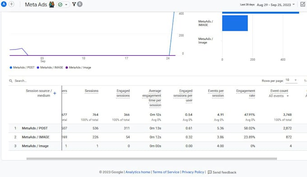Select the MetaAds / POST table row
The image size is (307, 177).
click(158, 128)
